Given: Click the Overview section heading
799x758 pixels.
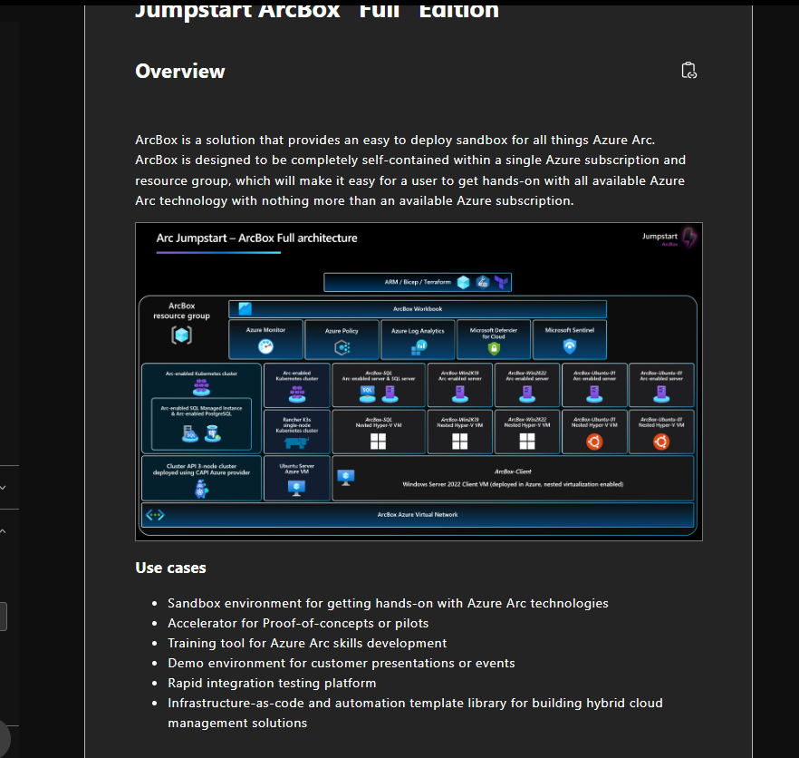Looking at the screenshot, I should click(x=180, y=72).
